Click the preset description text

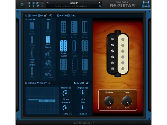72,6
